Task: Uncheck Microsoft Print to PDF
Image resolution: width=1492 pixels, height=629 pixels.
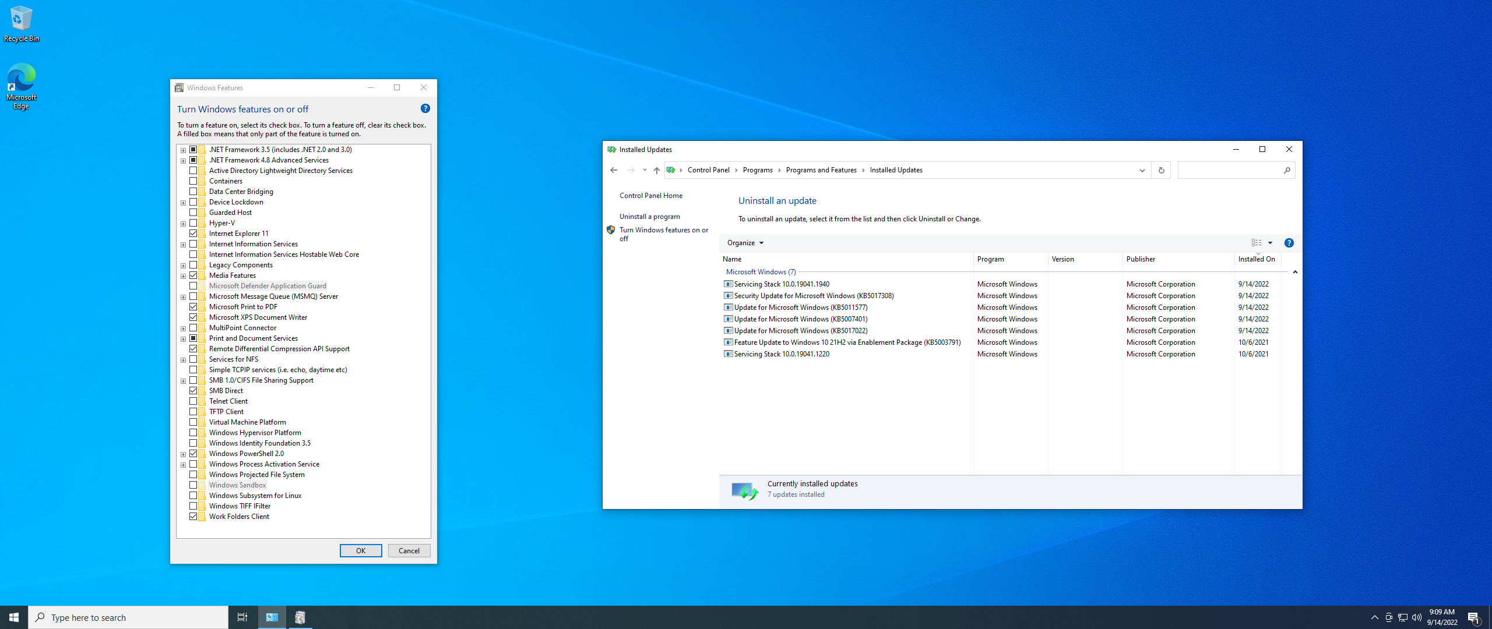Action: click(x=193, y=306)
